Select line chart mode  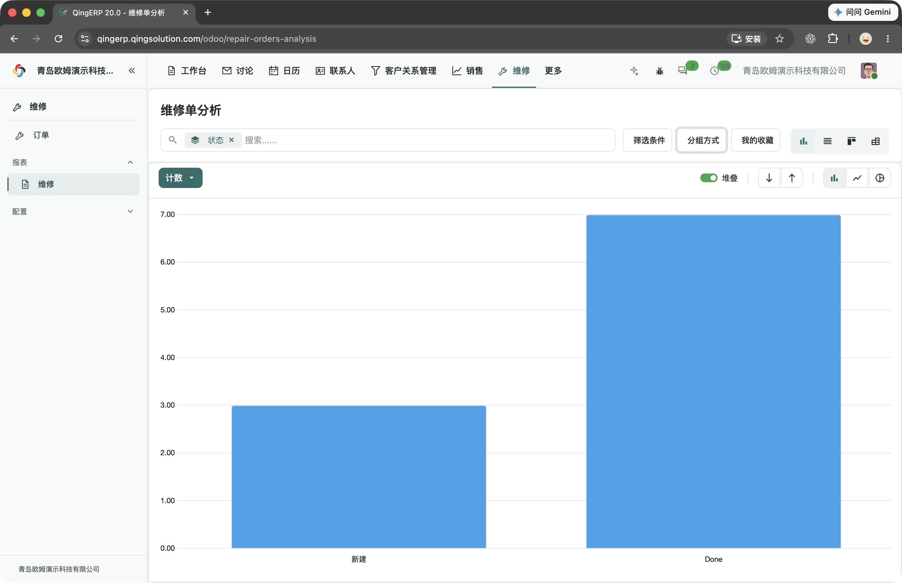pyautogui.click(x=857, y=178)
